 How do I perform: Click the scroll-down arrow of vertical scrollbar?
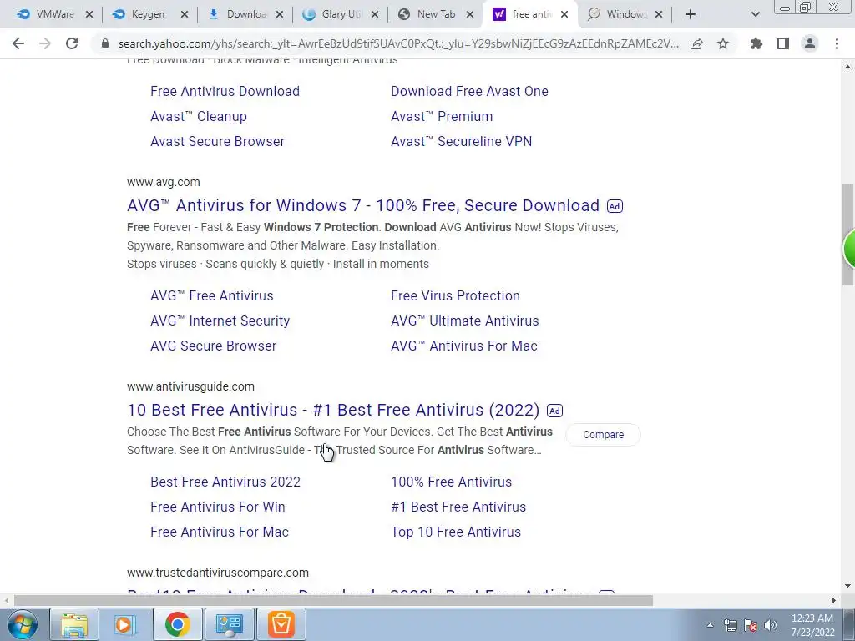click(x=848, y=587)
